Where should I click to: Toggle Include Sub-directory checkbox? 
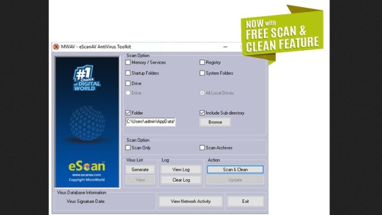202,113
